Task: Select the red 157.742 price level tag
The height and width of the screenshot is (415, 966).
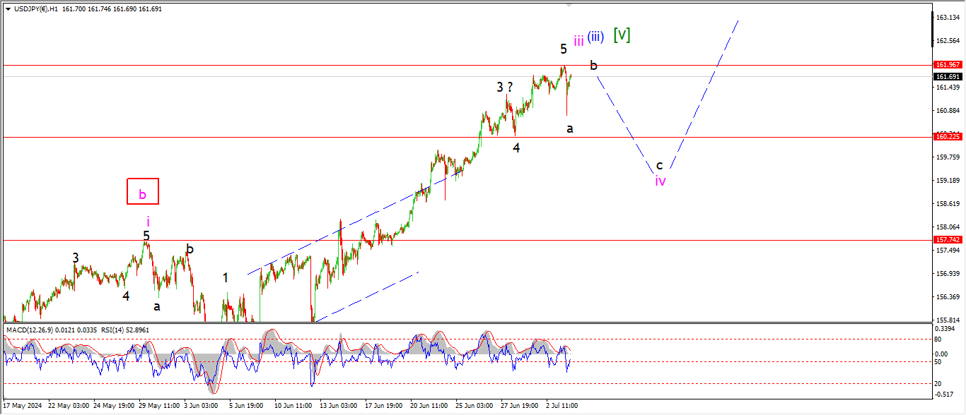Action: pos(947,240)
